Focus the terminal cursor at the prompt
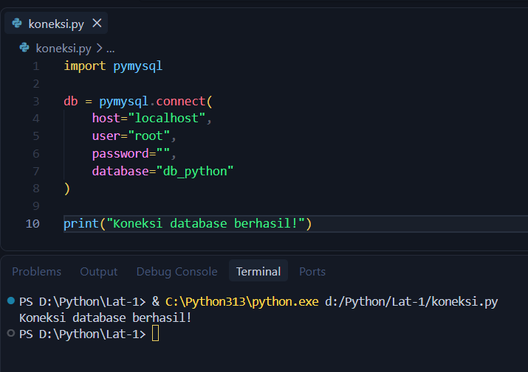The image size is (528, 372). click(x=155, y=334)
